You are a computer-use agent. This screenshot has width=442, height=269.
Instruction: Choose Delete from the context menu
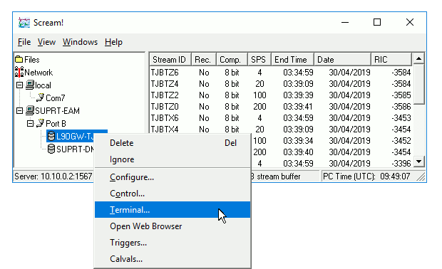(173, 143)
